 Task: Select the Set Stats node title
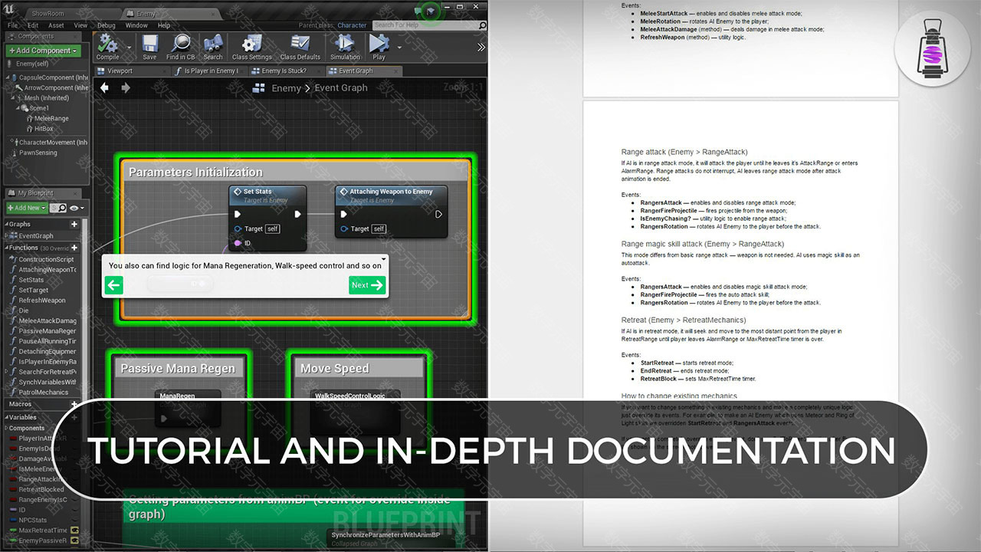click(x=257, y=192)
